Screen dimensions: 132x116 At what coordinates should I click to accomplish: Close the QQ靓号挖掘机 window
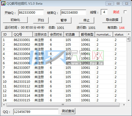127,4
